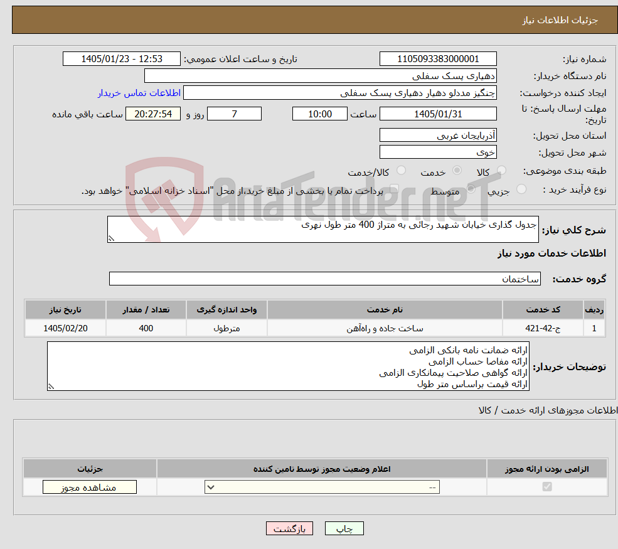618x549 pixels.
Task: Click resize handle of buyer notes area
Action: 51,387
